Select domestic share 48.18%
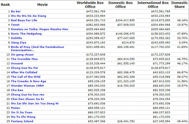Screen dimensions: 189x124 click(183, 20)
